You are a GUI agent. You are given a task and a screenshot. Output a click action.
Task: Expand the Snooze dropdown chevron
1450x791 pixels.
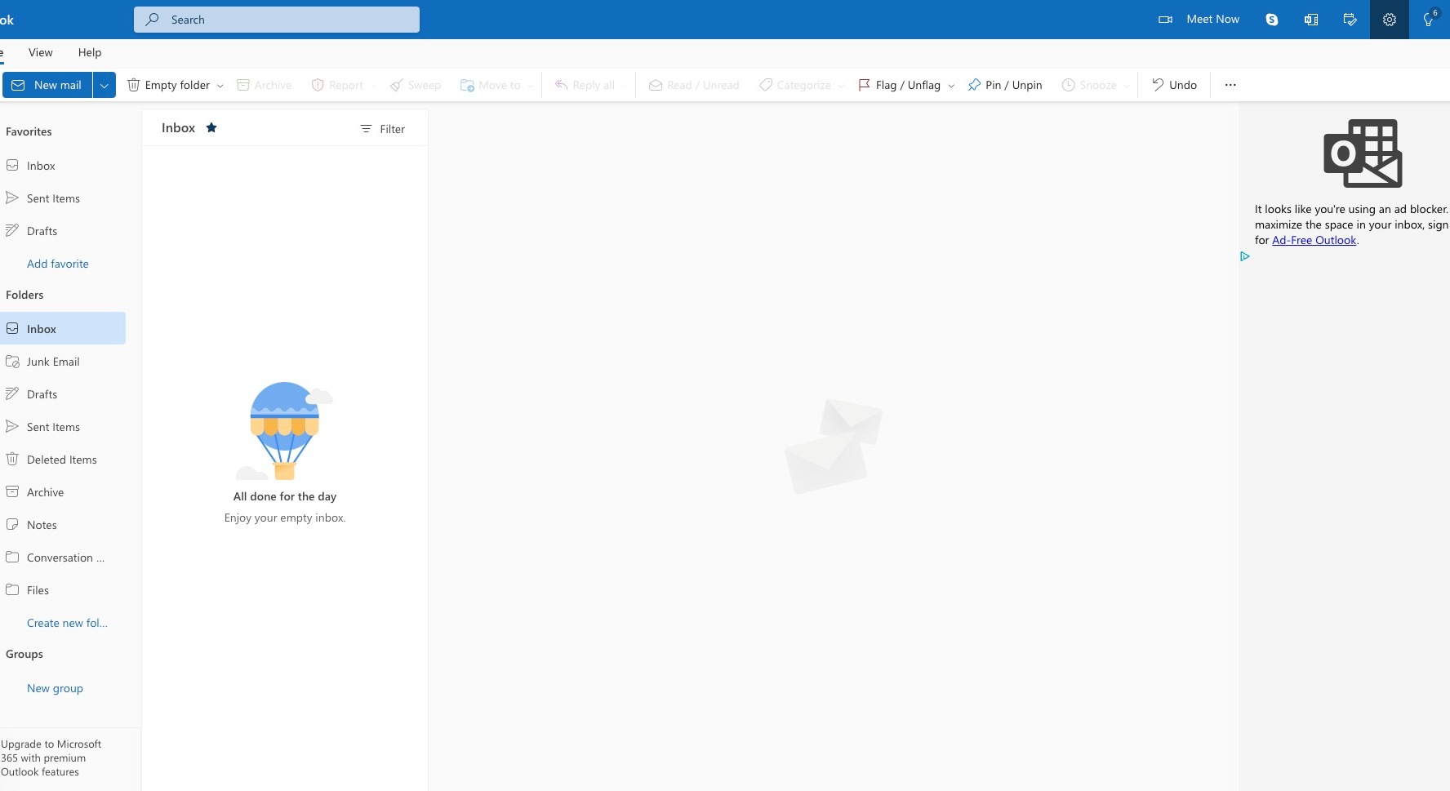(1127, 86)
